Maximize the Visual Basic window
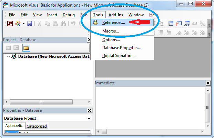This screenshot has width=214, height=138. tap(191, 3)
